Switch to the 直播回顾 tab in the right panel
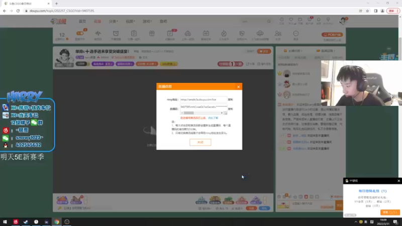Viewport: 402px width, 226px height. click(x=326, y=51)
